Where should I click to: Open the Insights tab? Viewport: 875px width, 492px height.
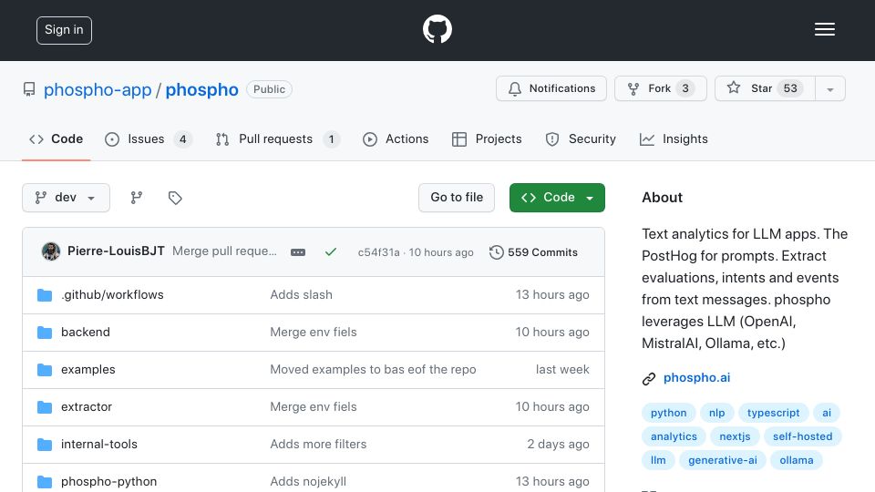tap(674, 138)
